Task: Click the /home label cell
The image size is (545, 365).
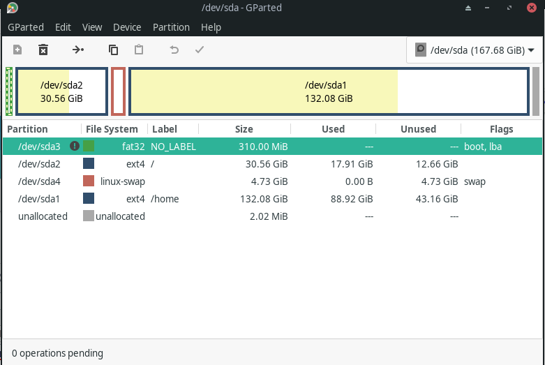Action: 165,199
